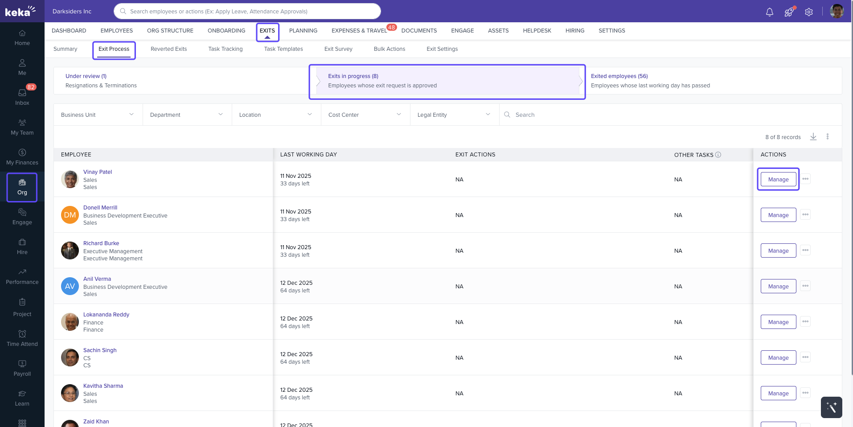
Task: Open the settings gear in the top bar
Action: [x=808, y=12]
